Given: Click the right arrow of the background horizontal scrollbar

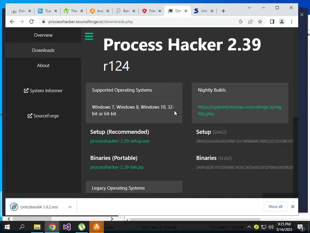Looking at the screenshot, I should pyautogui.click(x=112, y=219).
